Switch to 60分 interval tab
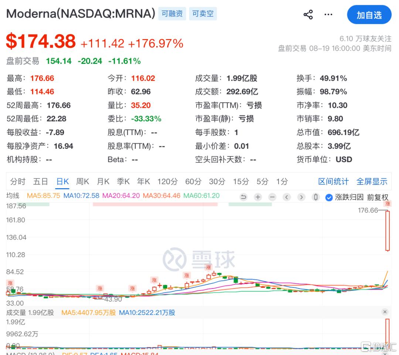The image size is (399, 355). 193,182
